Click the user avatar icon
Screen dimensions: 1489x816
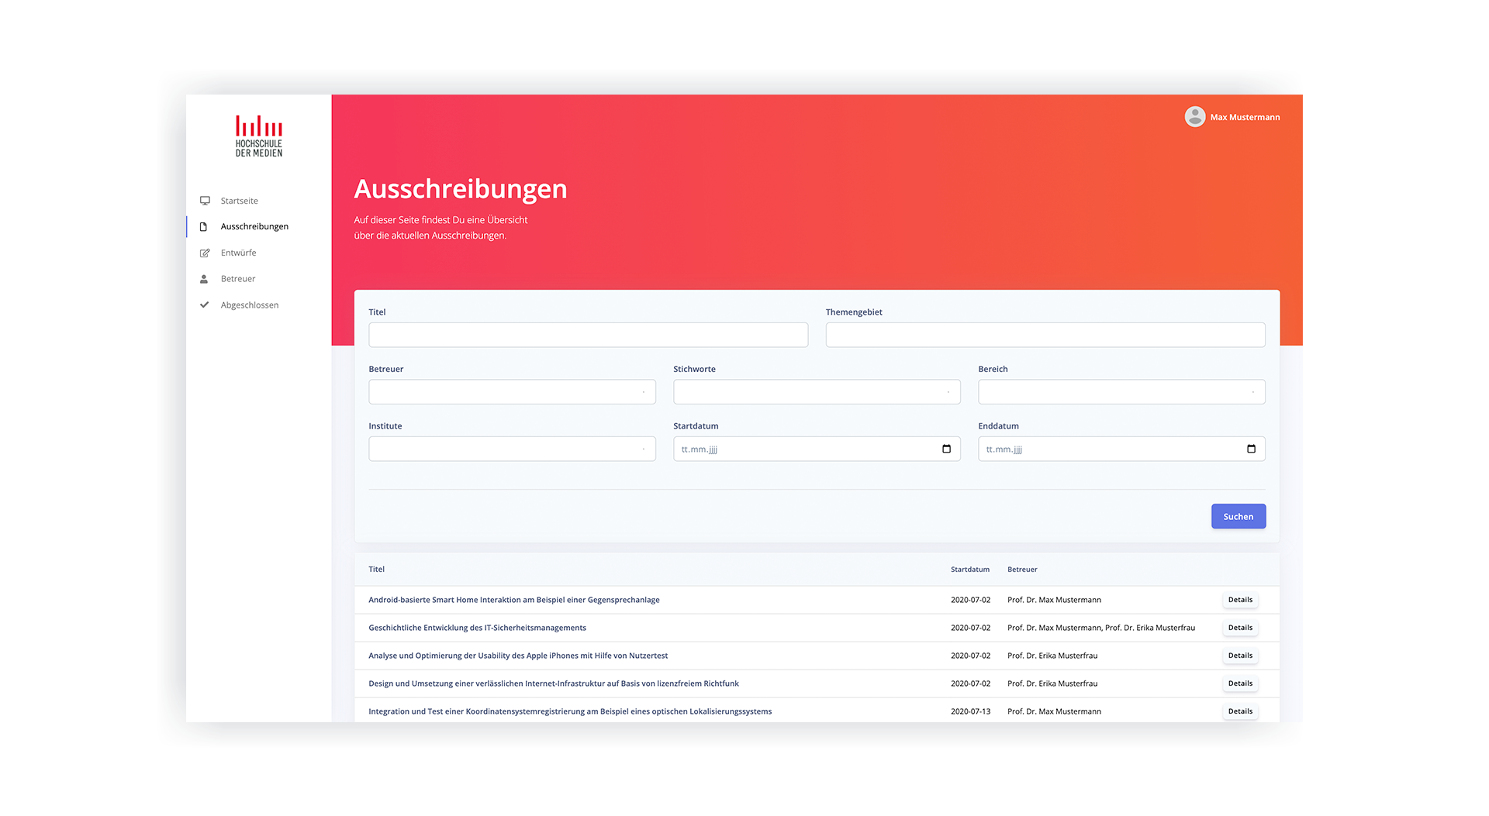pos(1195,117)
